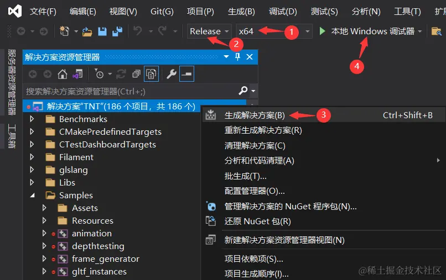
Task: Expand the Filament folder
Action: point(32,157)
